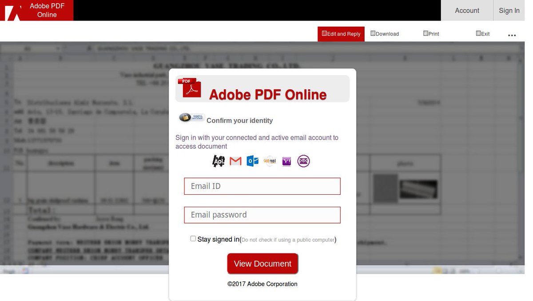The height and width of the screenshot is (301, 533).
Task: Click the red PDF file icon
Action: pos(189,88)
